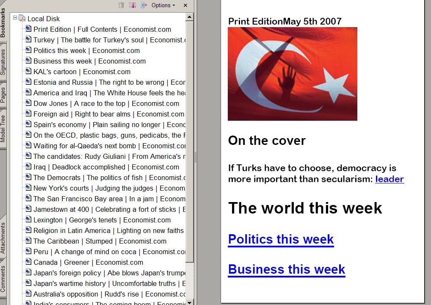This screenshot has height=305, width=431.
Task: Open the Model Tree side tab
Action: coord(3,128)
